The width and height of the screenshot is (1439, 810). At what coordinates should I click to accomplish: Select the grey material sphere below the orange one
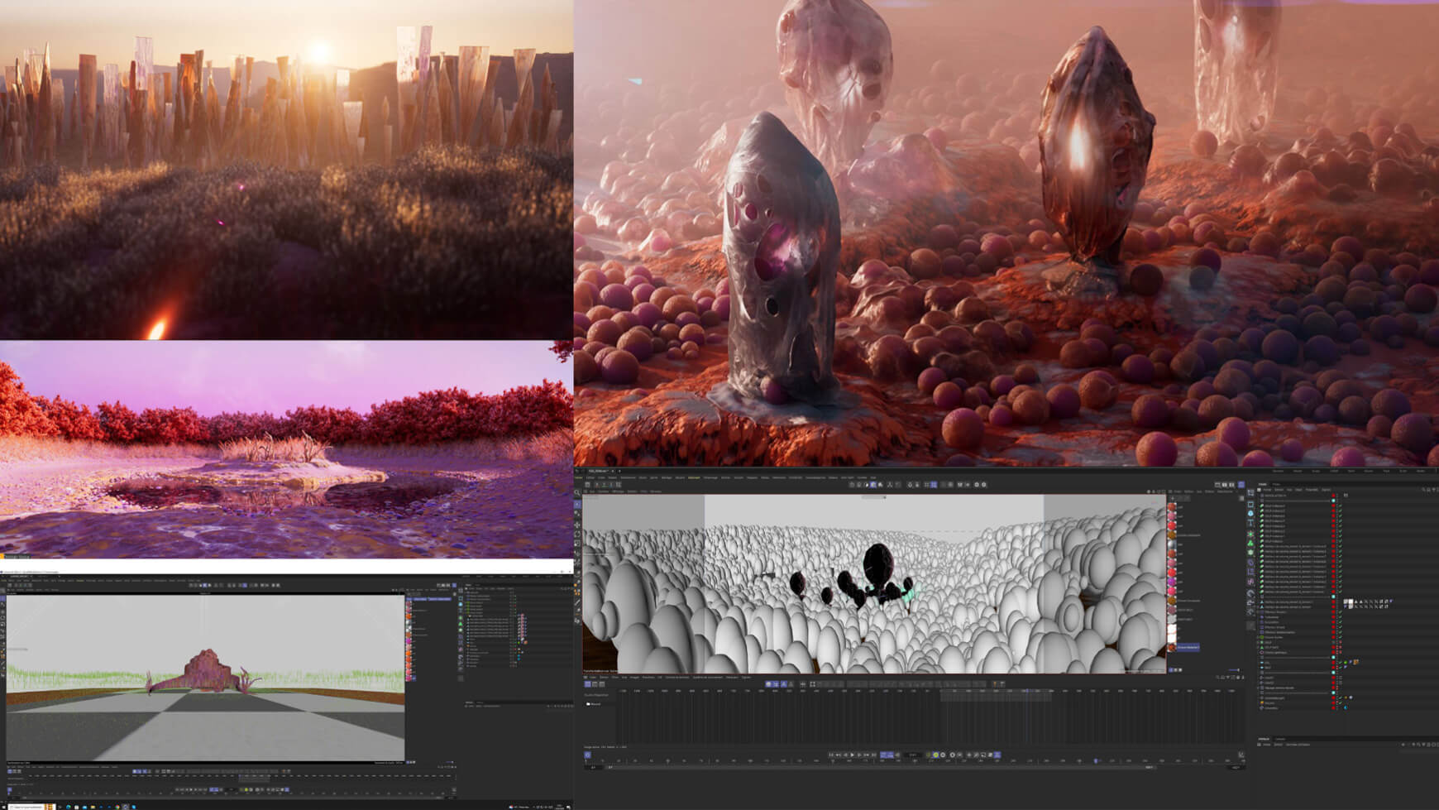[x=1172, y=544]
